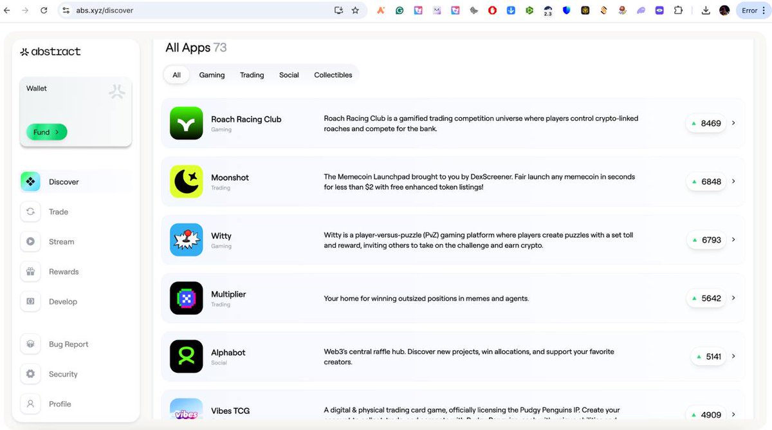
Task: Select the All apps filter tab
Action: pos(176,75)
